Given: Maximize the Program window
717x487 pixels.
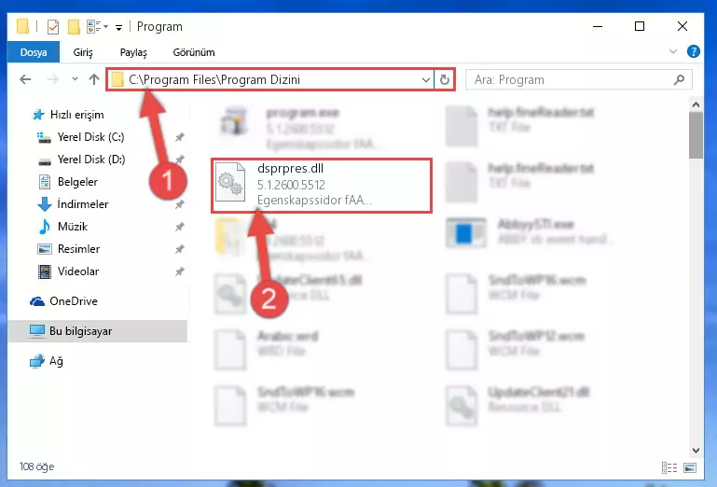Looking at the screenshot, I should tap(640, 26).
